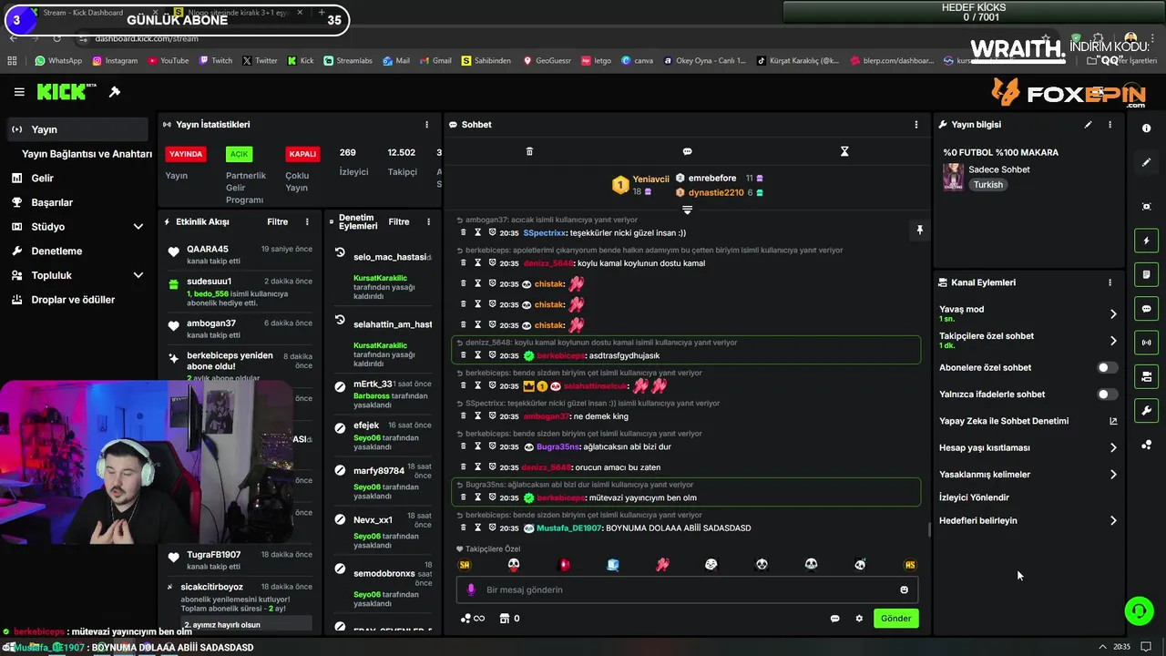Viewport: 1166px width, 656px height.
Task: Click the trash icon in chat toolbar
Action: (x=529, y=151)
